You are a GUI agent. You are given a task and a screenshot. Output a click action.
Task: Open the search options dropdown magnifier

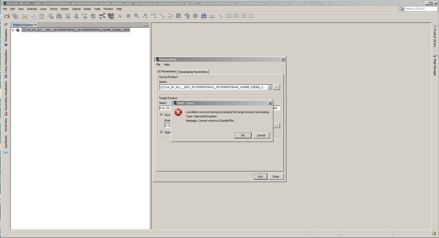(x=402, y=9)
